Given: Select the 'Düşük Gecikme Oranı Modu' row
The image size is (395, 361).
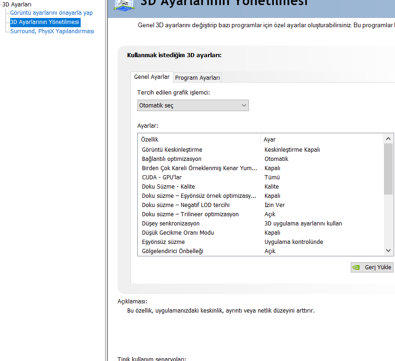Looking at the screenshot, I should 261,233.
